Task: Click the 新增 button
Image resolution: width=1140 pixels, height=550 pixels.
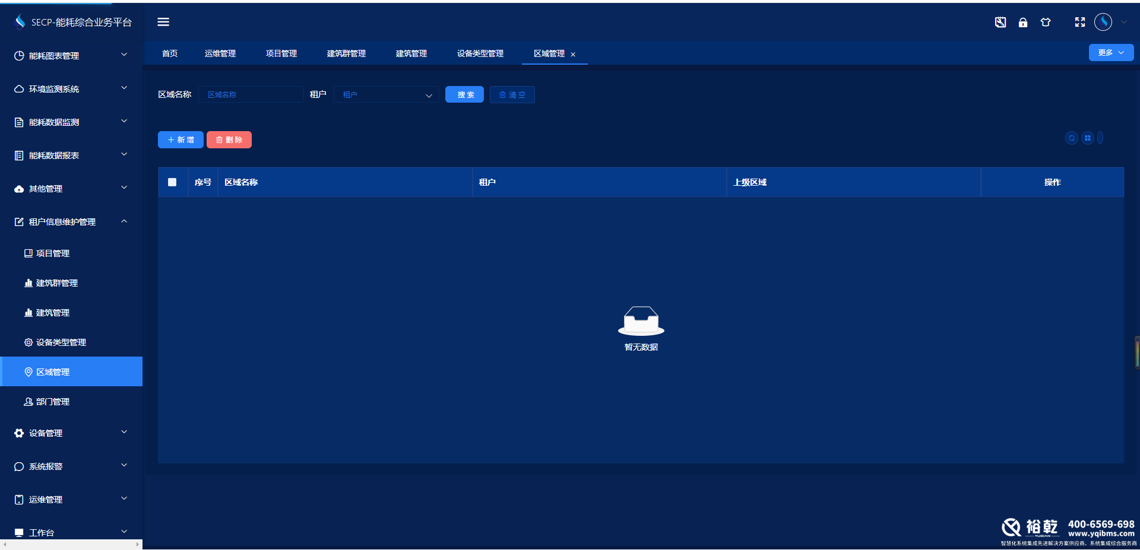Action: pos(180,139)
